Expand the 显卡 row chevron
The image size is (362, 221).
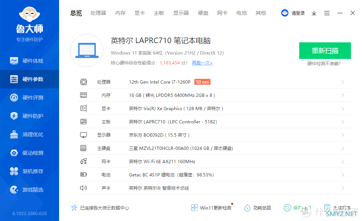[343, 109]
